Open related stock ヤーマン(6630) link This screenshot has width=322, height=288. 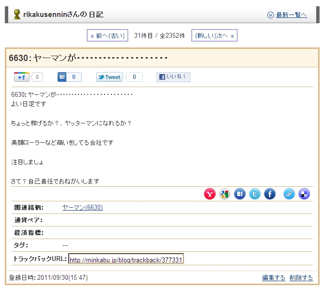82,207
